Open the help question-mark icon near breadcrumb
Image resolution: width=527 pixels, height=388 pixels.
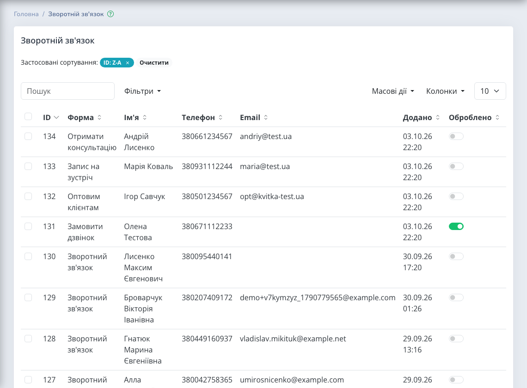pyautogui.click(x=110, y=14)
